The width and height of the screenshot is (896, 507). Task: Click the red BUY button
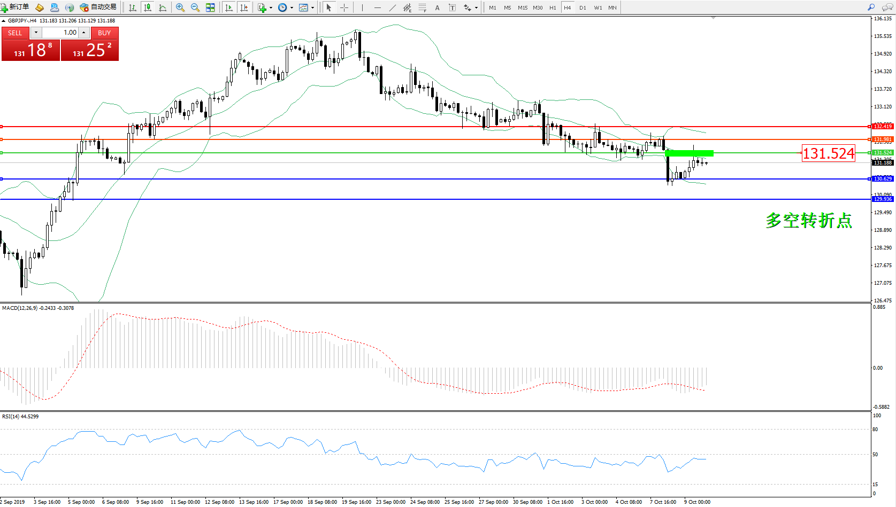tap(104, 33)
